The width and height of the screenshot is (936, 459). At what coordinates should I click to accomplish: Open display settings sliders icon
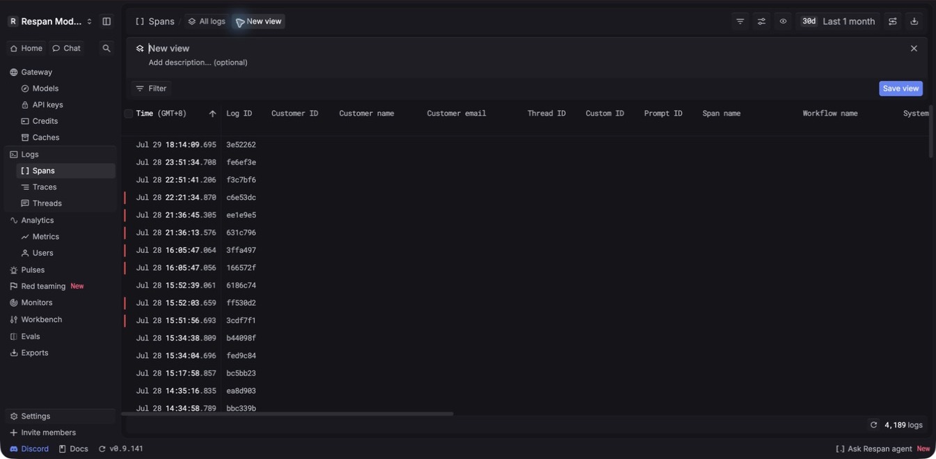[761, 22]
